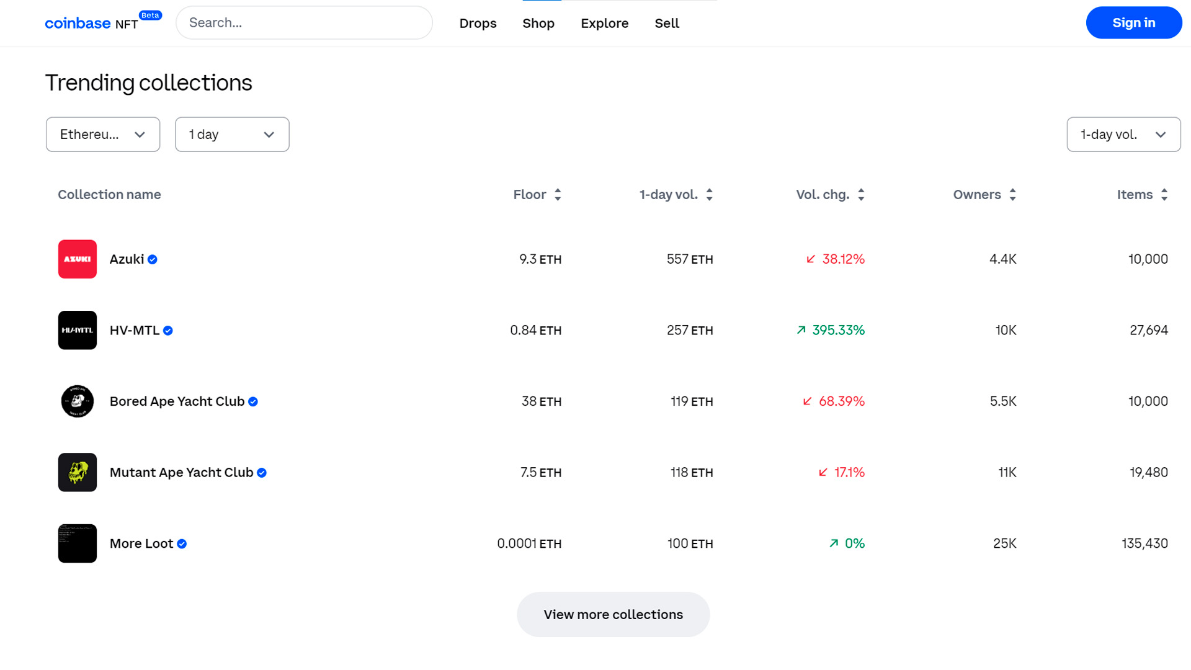The image size is (1191, 670).
Task: Click HV-MTL verified badge icon
Action: click(168, 331)
